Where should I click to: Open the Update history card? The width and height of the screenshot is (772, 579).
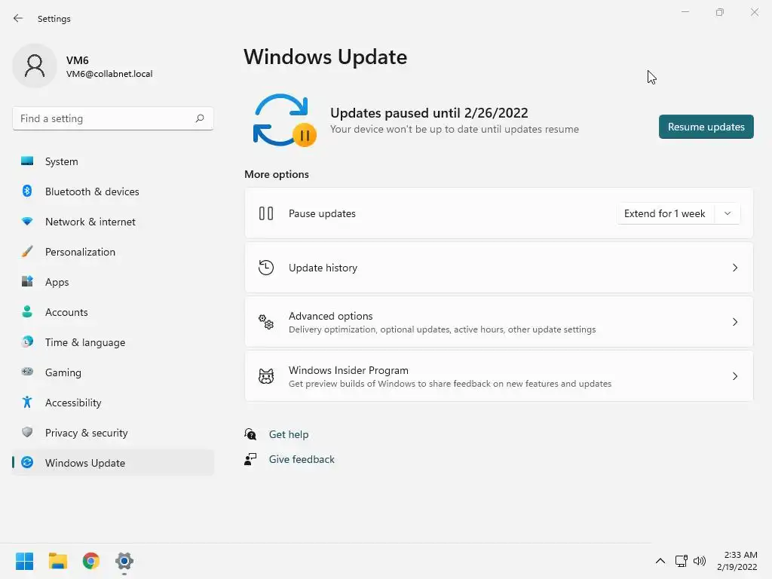[499, 268]
